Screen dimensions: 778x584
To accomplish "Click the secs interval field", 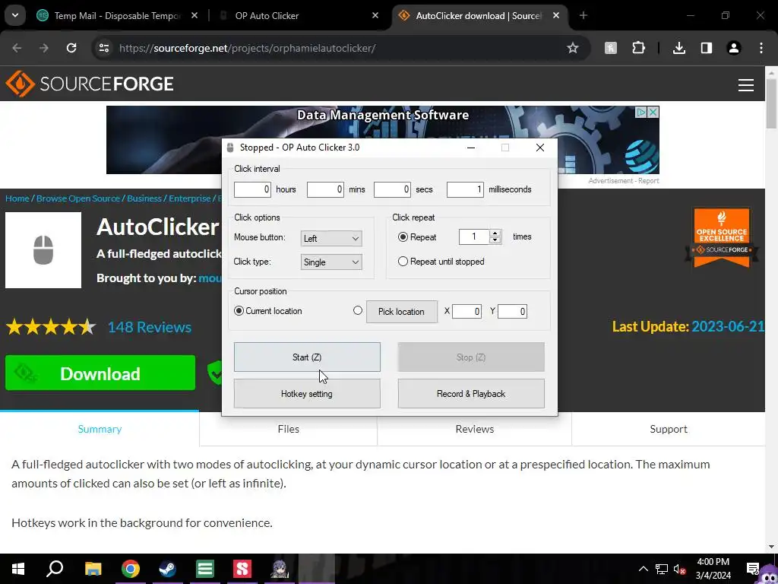I will 392,189.
